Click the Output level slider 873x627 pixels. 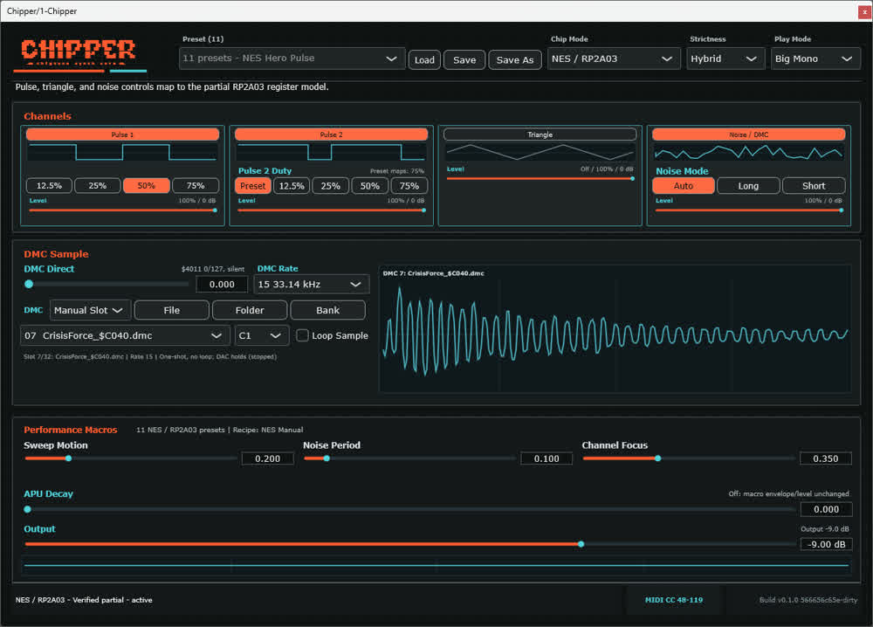pyautogui.click(x=409, y=545)
